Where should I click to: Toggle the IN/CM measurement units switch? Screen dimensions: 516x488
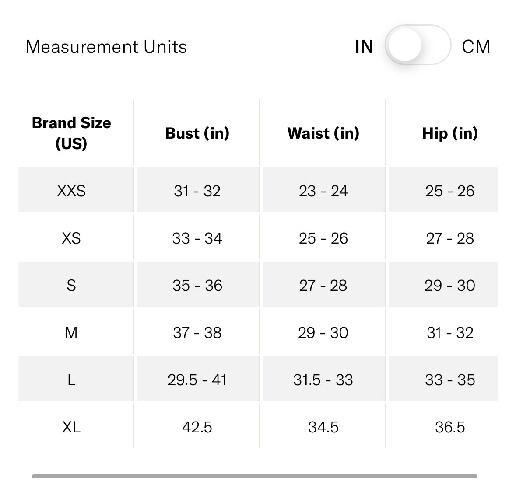[418, 45]
